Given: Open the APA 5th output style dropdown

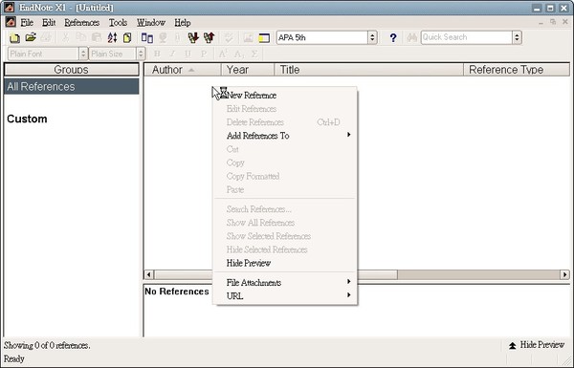Looking at the screenshot, I should tap(372, 37).
